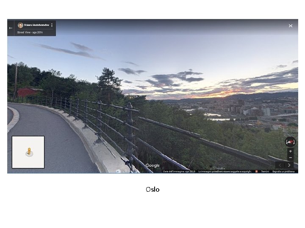Click the Street View - ago 2016 label
305x228 pixels.
[x=30, y=33]
